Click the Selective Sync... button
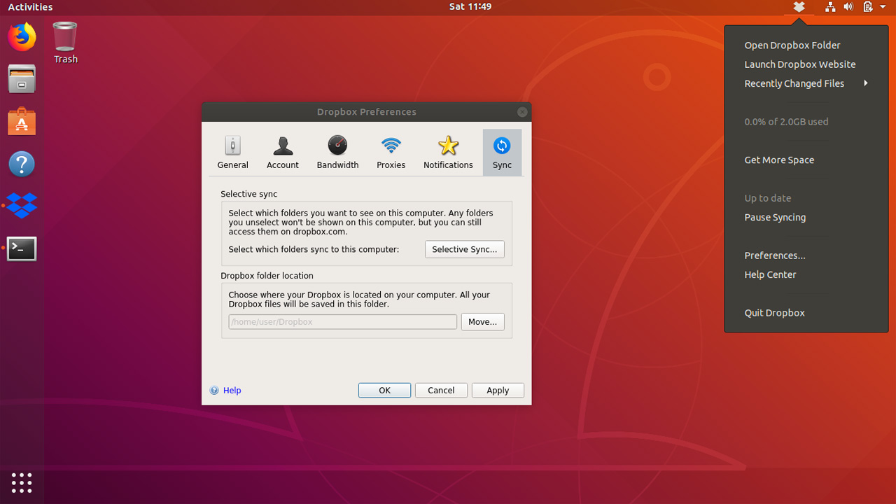This screenshot has height=504, width=896. click(x=464, y=249)
